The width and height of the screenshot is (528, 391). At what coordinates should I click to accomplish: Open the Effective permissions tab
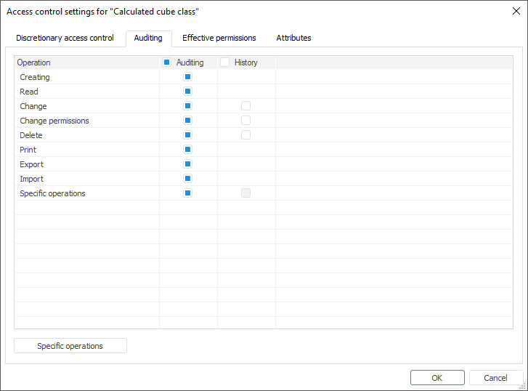pyautogui.click(x=219, y=38)
